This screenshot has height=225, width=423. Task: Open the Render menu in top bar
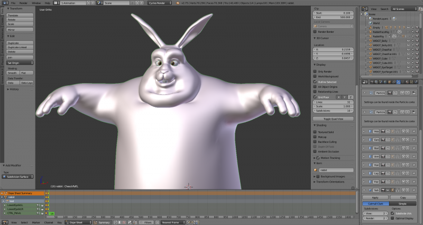click(x=23, y=3)
